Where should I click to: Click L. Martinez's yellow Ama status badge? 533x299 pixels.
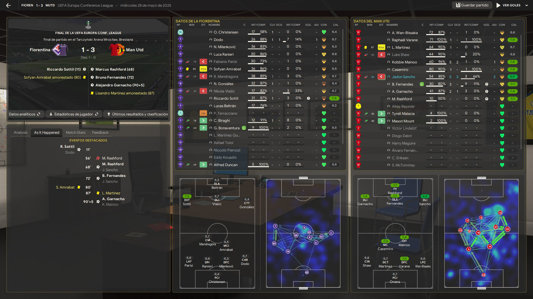pyautogui.click(x=381, y=47)
